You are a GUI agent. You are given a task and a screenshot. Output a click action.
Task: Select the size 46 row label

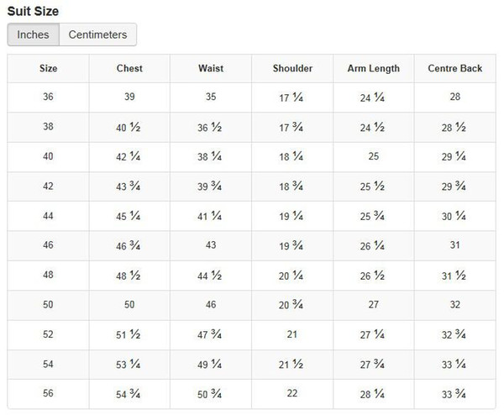pyautogui.click(x=48, y=245)
